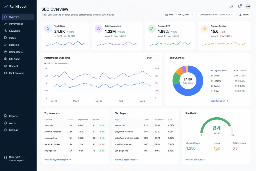Click the Pages document icon in sidebar
This screenshot has height=171, width=256.
coord(6,38)
